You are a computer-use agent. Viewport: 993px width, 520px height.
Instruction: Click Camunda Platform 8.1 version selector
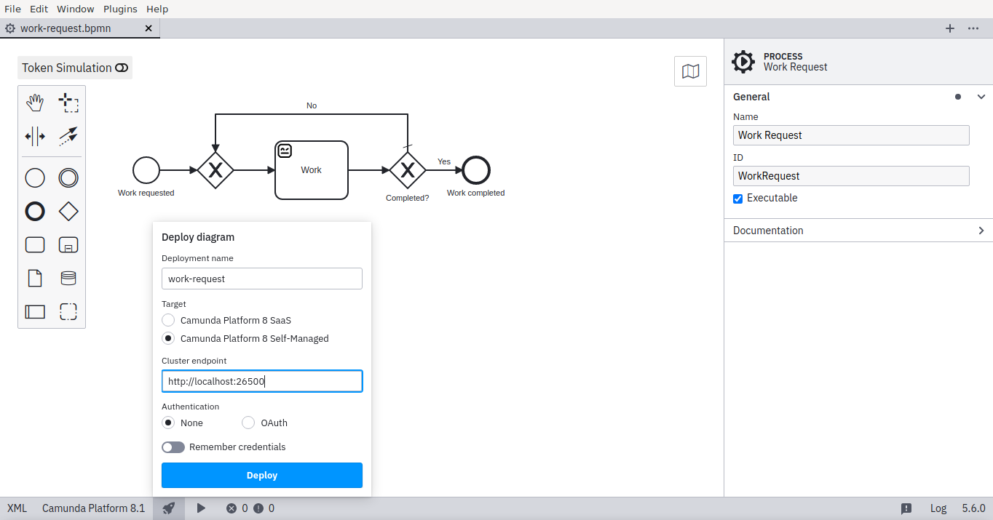(x=93, y=508)
